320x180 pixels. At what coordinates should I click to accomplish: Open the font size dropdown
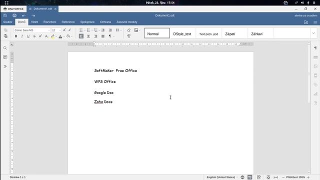[60, 30]
